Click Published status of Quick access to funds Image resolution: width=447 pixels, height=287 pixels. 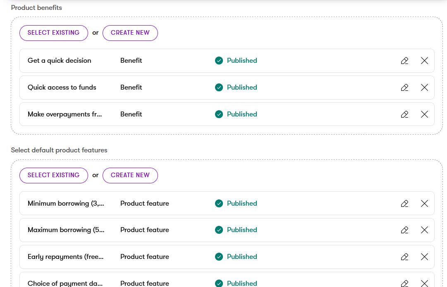(x=242, y=88)
